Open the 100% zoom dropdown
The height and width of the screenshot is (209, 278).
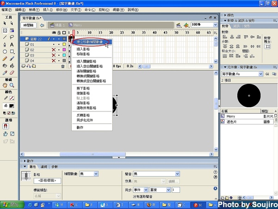click(x=215, y=25)
